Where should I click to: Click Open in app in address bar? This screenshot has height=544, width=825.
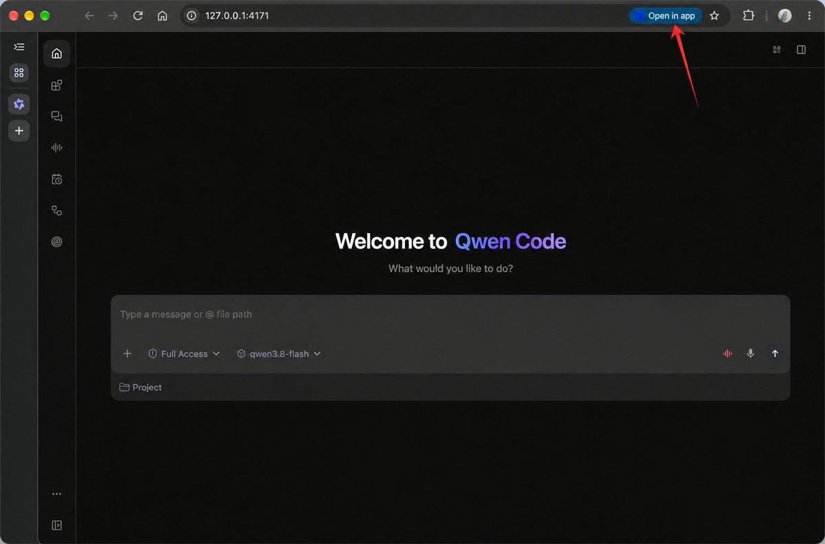[665, 16]
